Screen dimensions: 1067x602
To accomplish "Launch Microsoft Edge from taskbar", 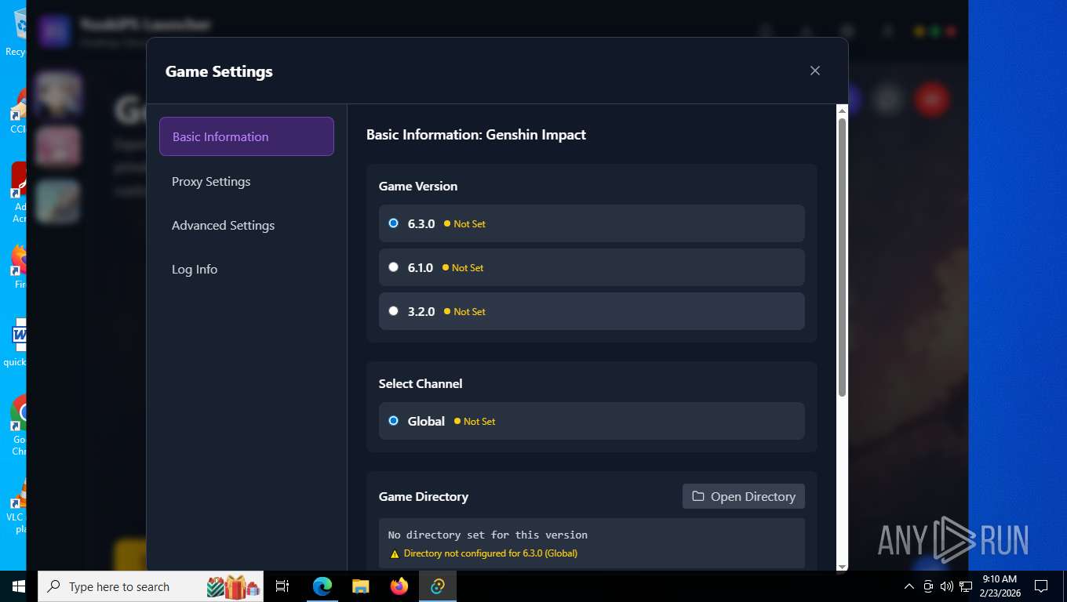I will [x=322, y=586].
